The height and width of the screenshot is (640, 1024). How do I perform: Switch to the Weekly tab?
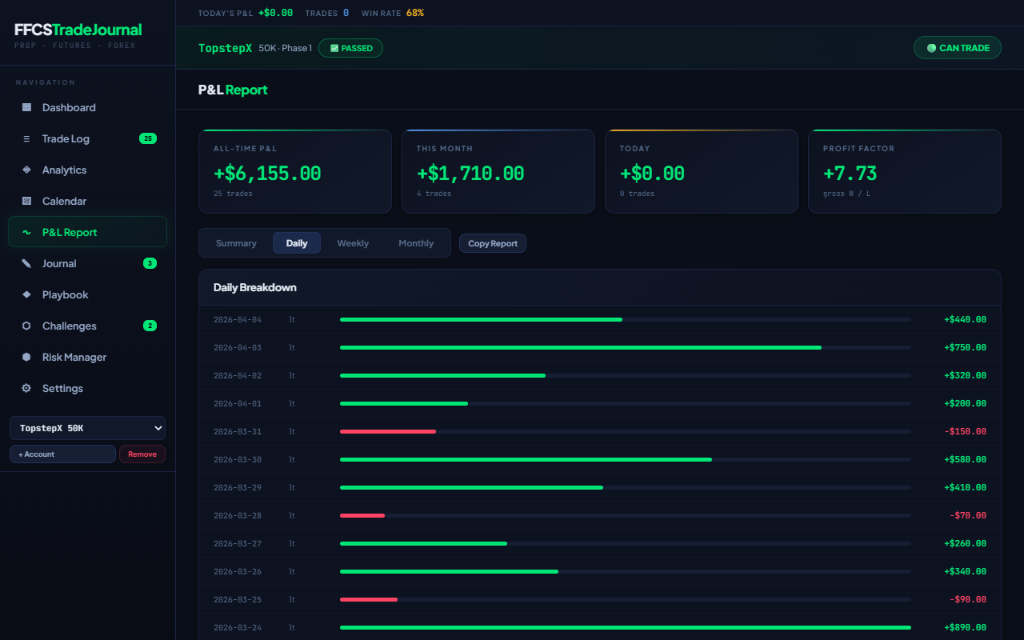tap(353, 243)
